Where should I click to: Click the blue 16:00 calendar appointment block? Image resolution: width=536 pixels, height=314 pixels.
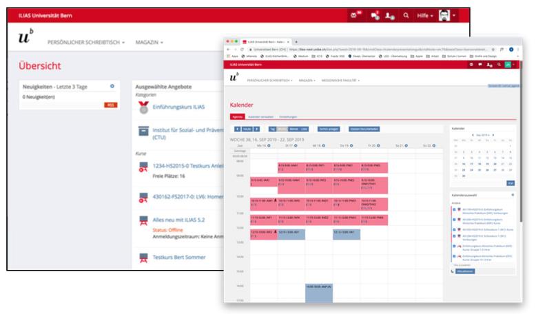click(x=318, y=289)
